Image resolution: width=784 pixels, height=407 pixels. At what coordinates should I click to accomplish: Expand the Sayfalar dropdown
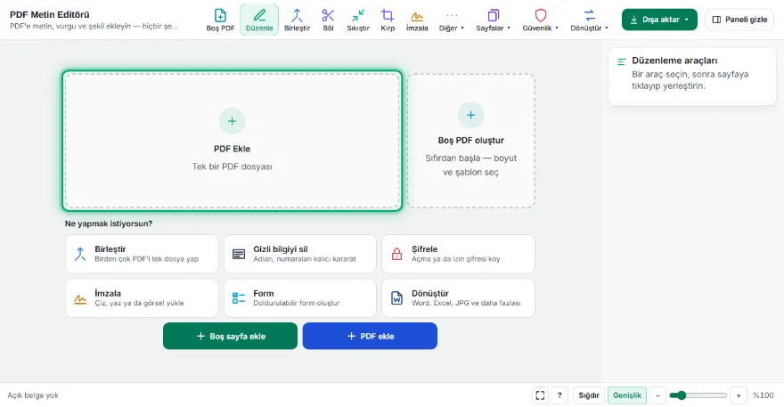point(493,20)
